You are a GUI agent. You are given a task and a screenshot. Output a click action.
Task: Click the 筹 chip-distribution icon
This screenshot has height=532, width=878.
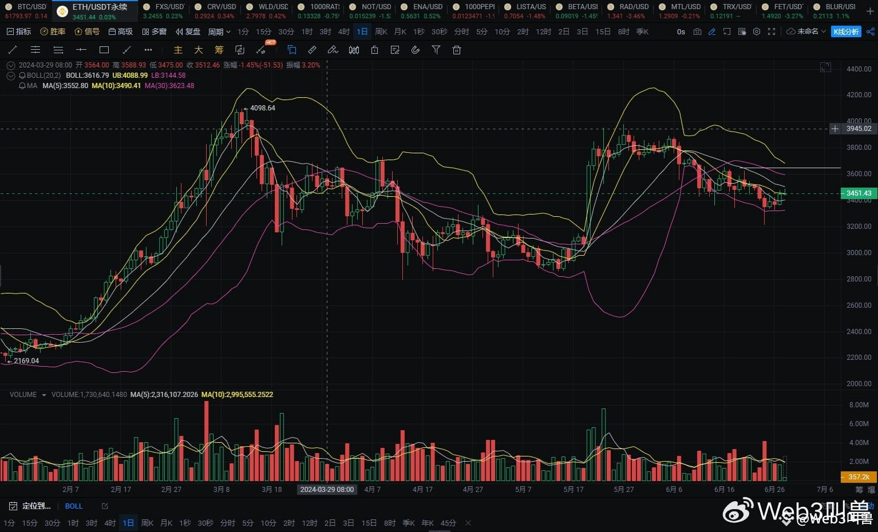pyautogui.click(x=219, y=50)
